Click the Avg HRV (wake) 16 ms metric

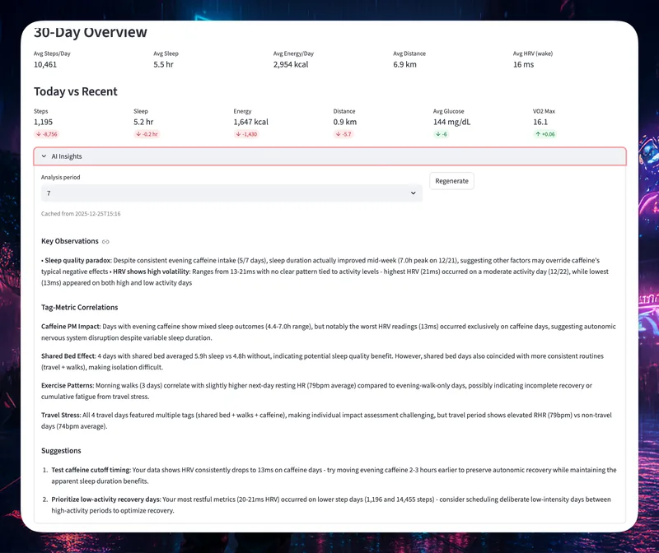[x=523, y=64]
